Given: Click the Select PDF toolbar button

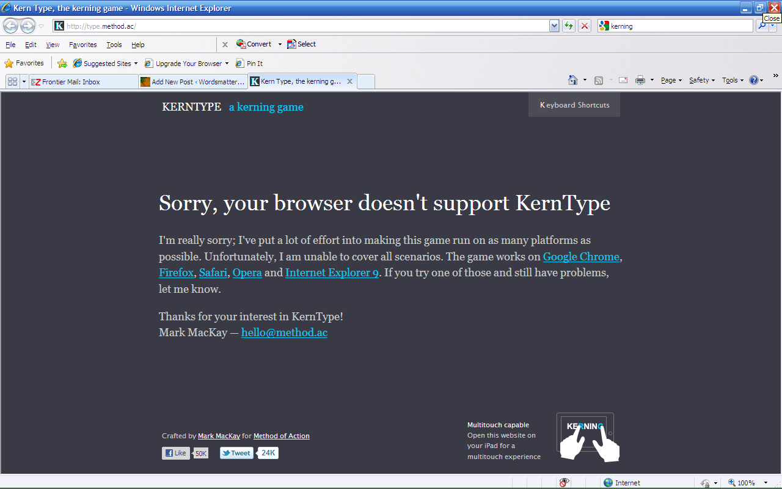Looking at the screenshot, I should [x=302, y=44].
